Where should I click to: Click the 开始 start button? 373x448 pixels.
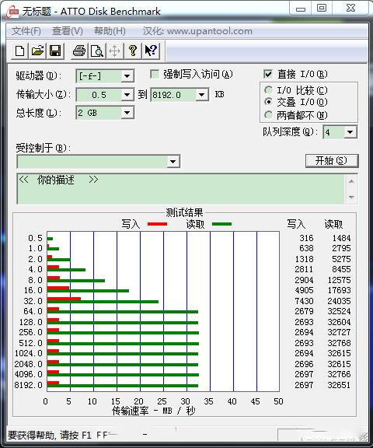pyautogui.click(x=331, y=160)
